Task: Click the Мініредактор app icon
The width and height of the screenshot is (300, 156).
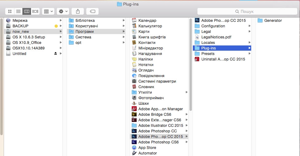Action: (x=134, y=48)
